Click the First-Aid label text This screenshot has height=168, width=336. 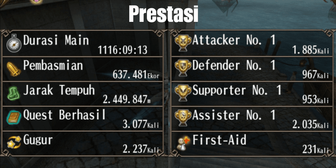coord(219,140)
